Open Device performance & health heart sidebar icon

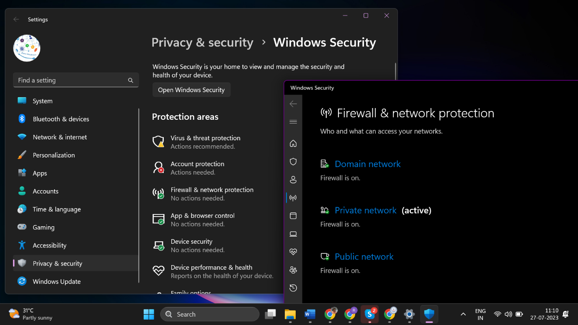pos(293,252)
